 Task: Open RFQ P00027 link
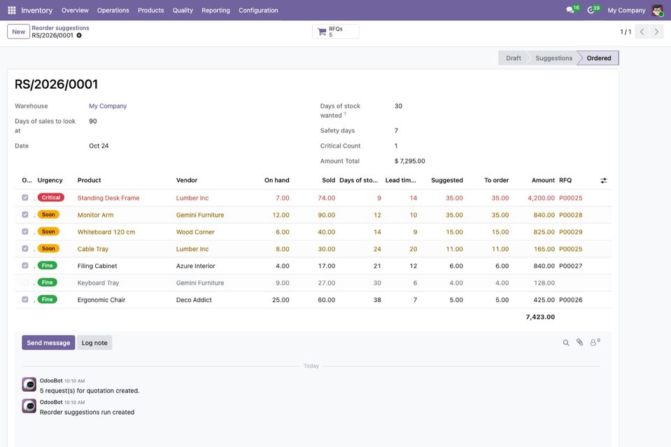pyautogui.click(x=570, y=266)
